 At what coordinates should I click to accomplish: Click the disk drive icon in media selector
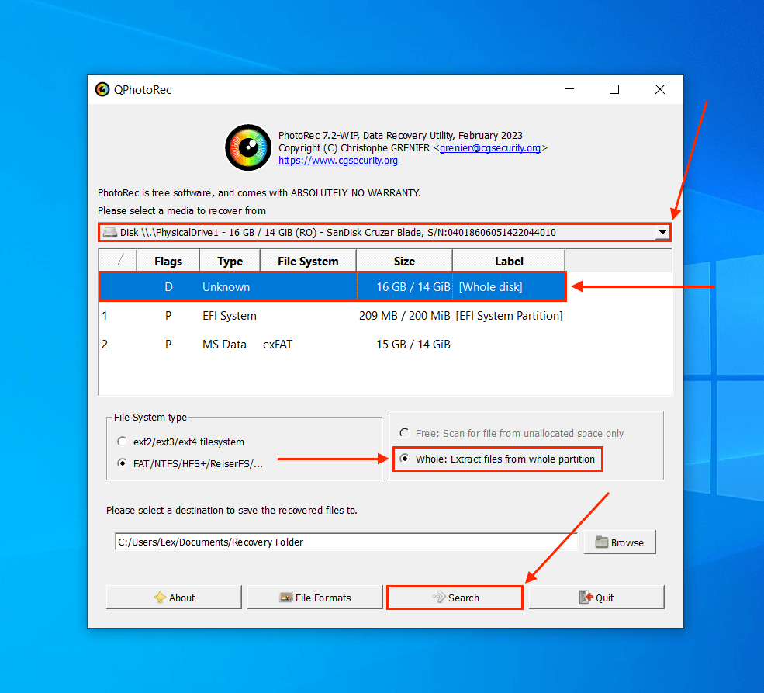pos(110,233)
